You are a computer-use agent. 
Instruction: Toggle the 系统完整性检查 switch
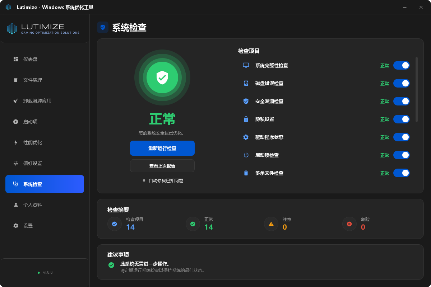point(402,65)
